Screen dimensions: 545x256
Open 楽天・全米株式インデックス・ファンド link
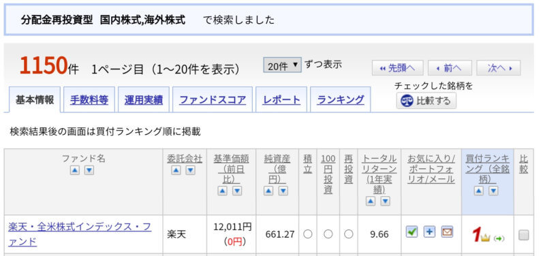pyautogui.click(x=80, y=234)
